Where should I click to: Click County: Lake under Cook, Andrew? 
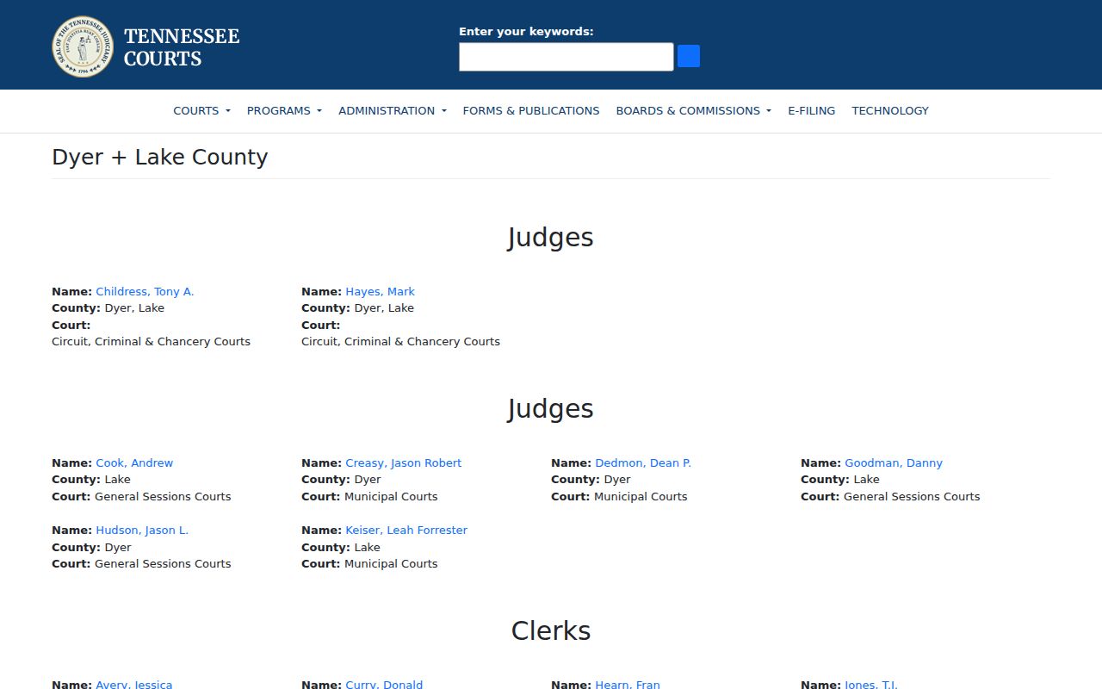(91, 479)
